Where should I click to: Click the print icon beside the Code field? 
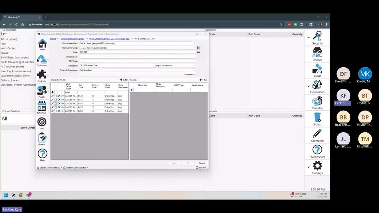[x=198, y=52]
